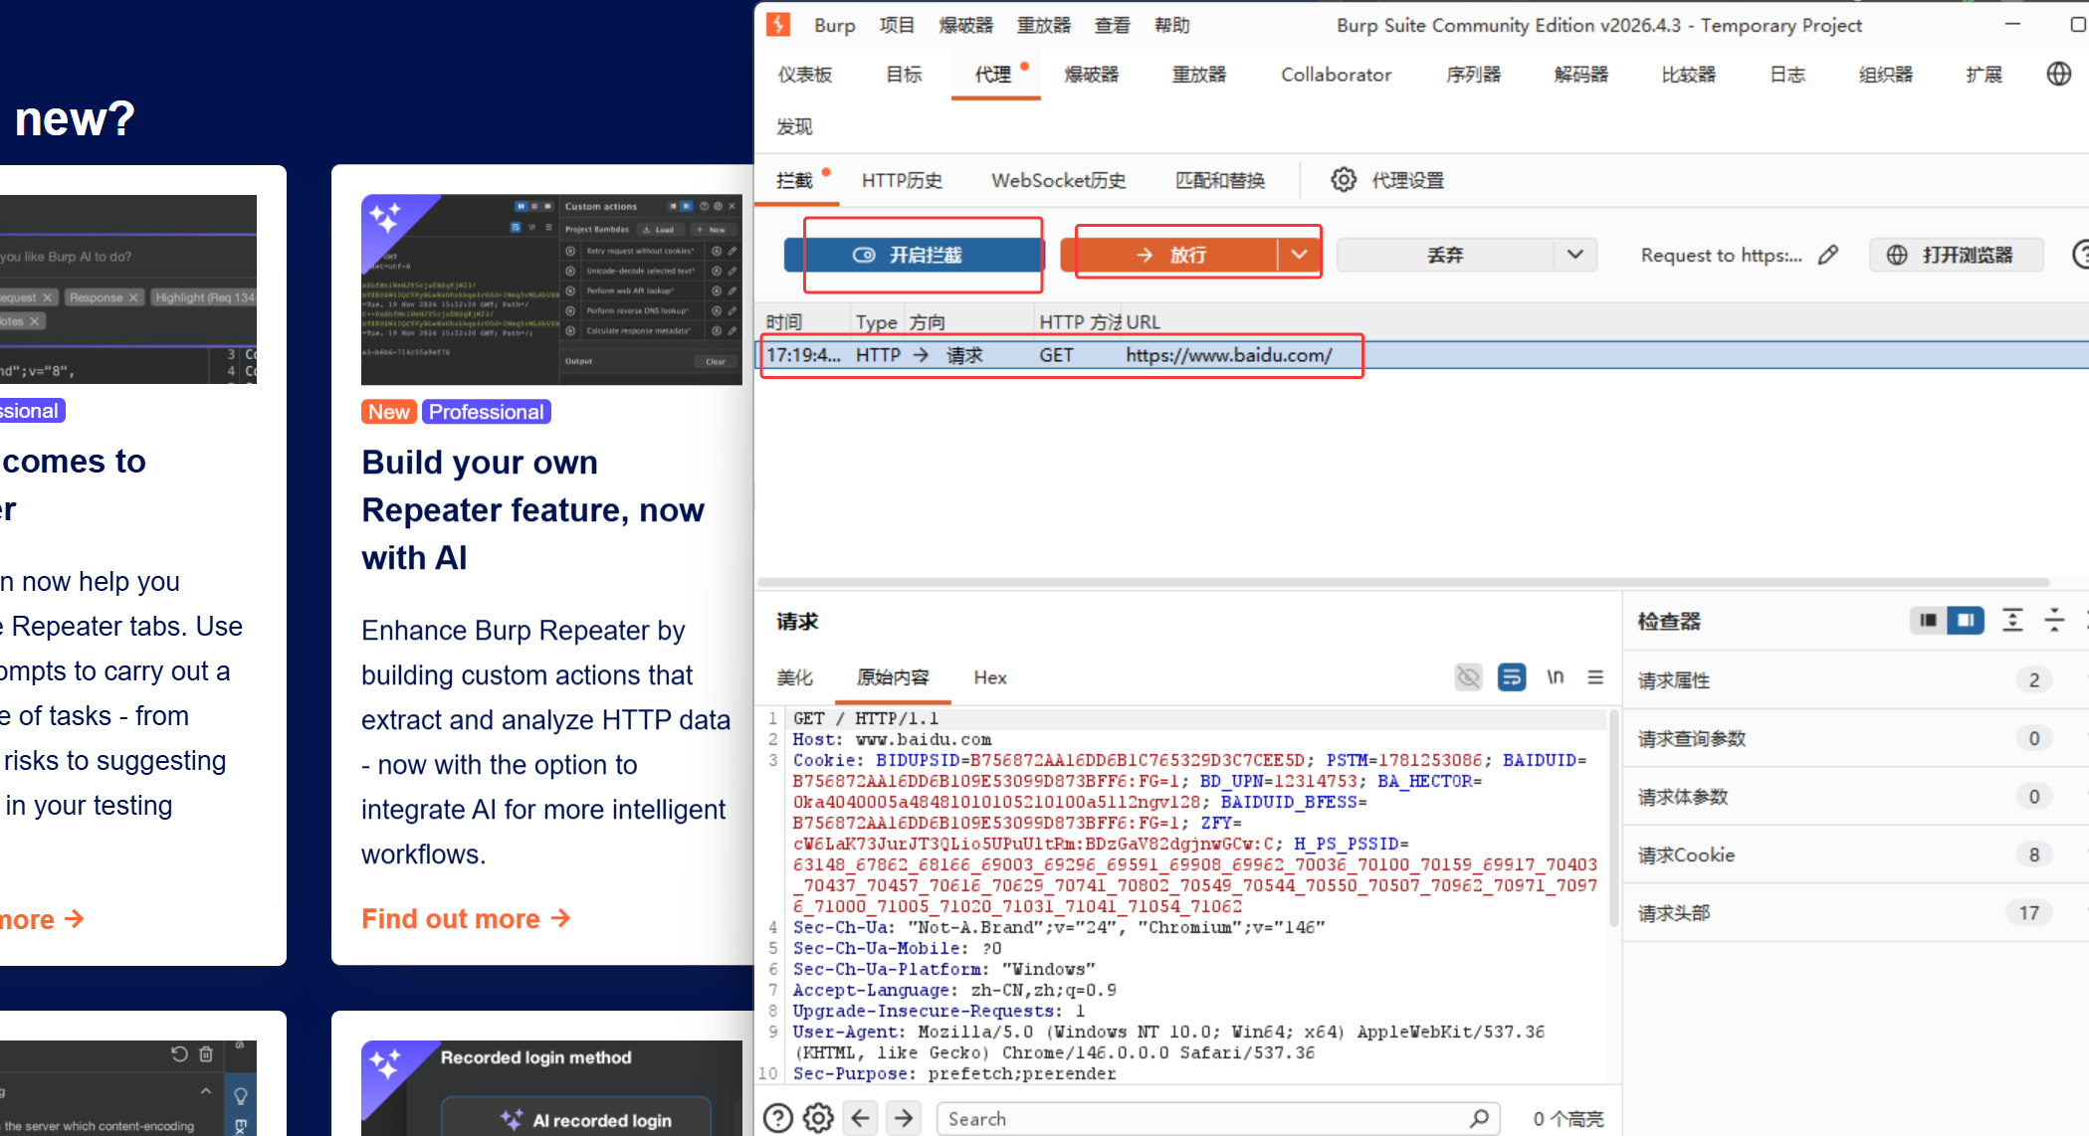Click the pencil edit icon beside Request to https

(1827, 256)
